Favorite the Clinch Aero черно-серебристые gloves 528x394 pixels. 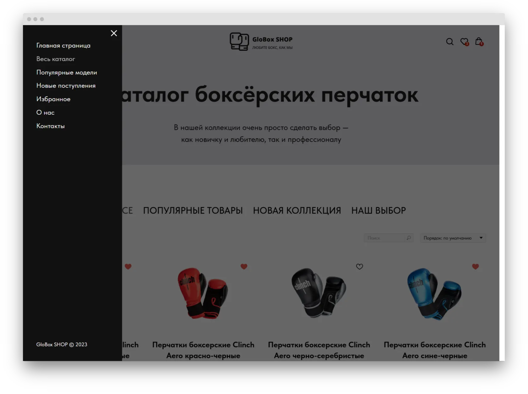click(x=359, y=267)
